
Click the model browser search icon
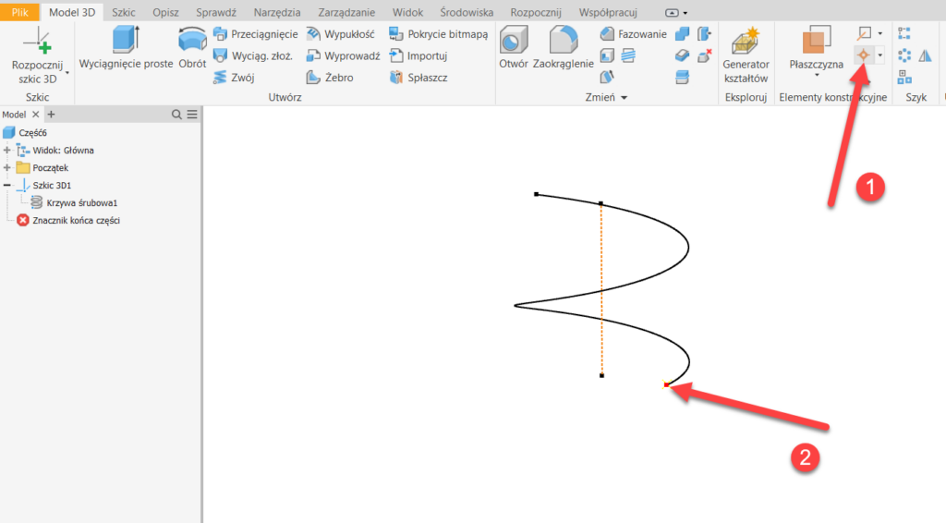point(176,115)
